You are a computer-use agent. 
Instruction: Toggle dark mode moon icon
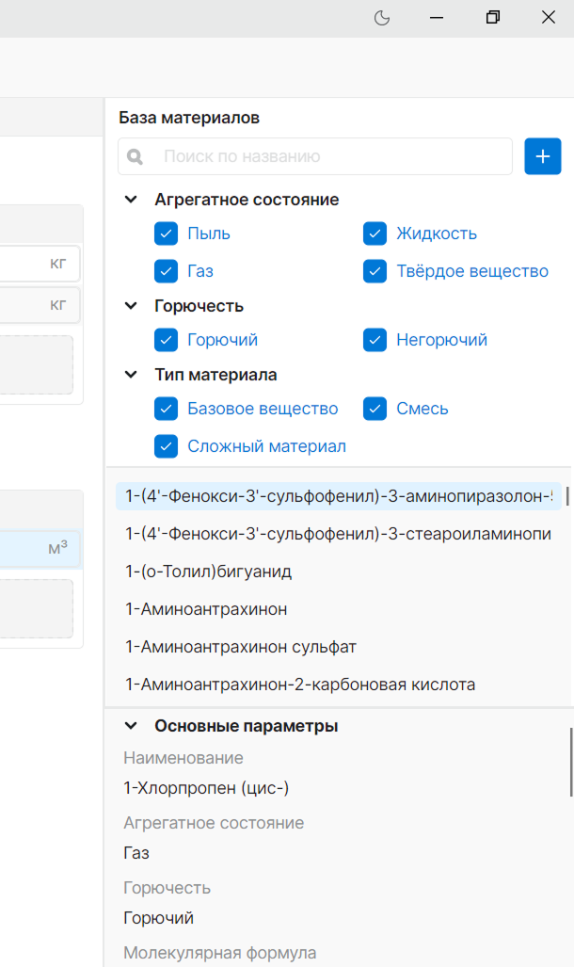pos(382,18)
